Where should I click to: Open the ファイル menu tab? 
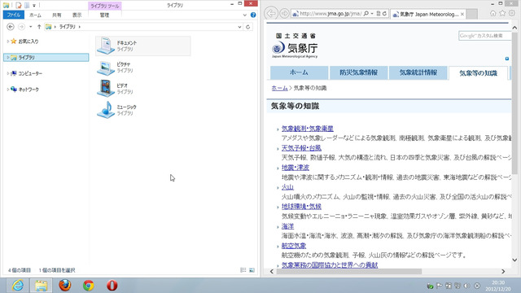tap(14, 15)
